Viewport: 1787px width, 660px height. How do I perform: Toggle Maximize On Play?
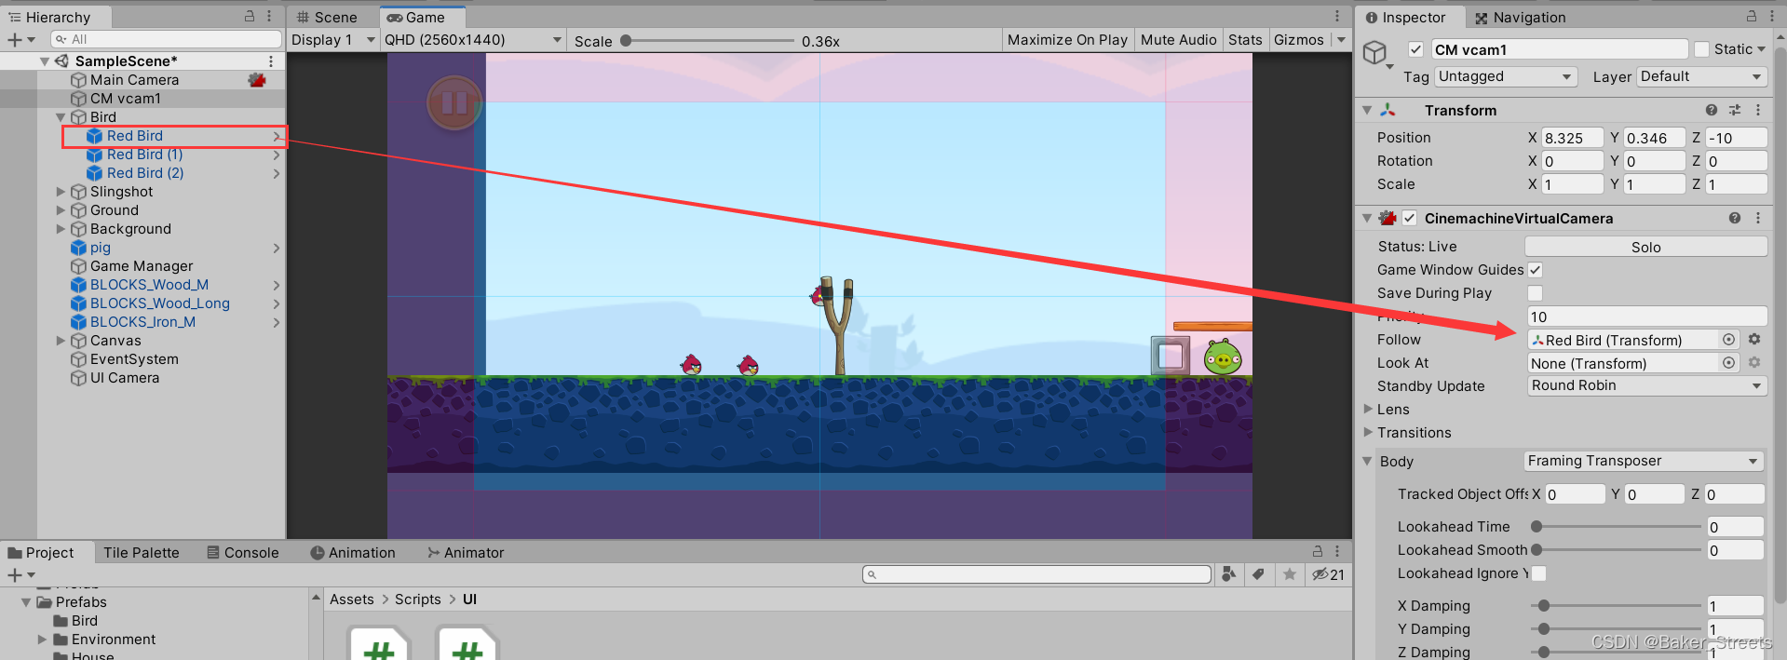[x=1067, y=40]
